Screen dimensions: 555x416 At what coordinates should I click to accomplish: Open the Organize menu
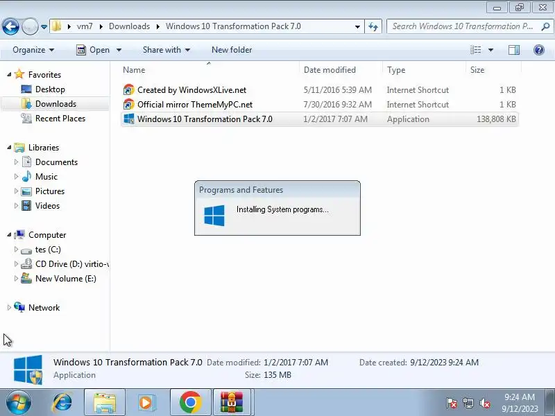[x=33, y=50]
